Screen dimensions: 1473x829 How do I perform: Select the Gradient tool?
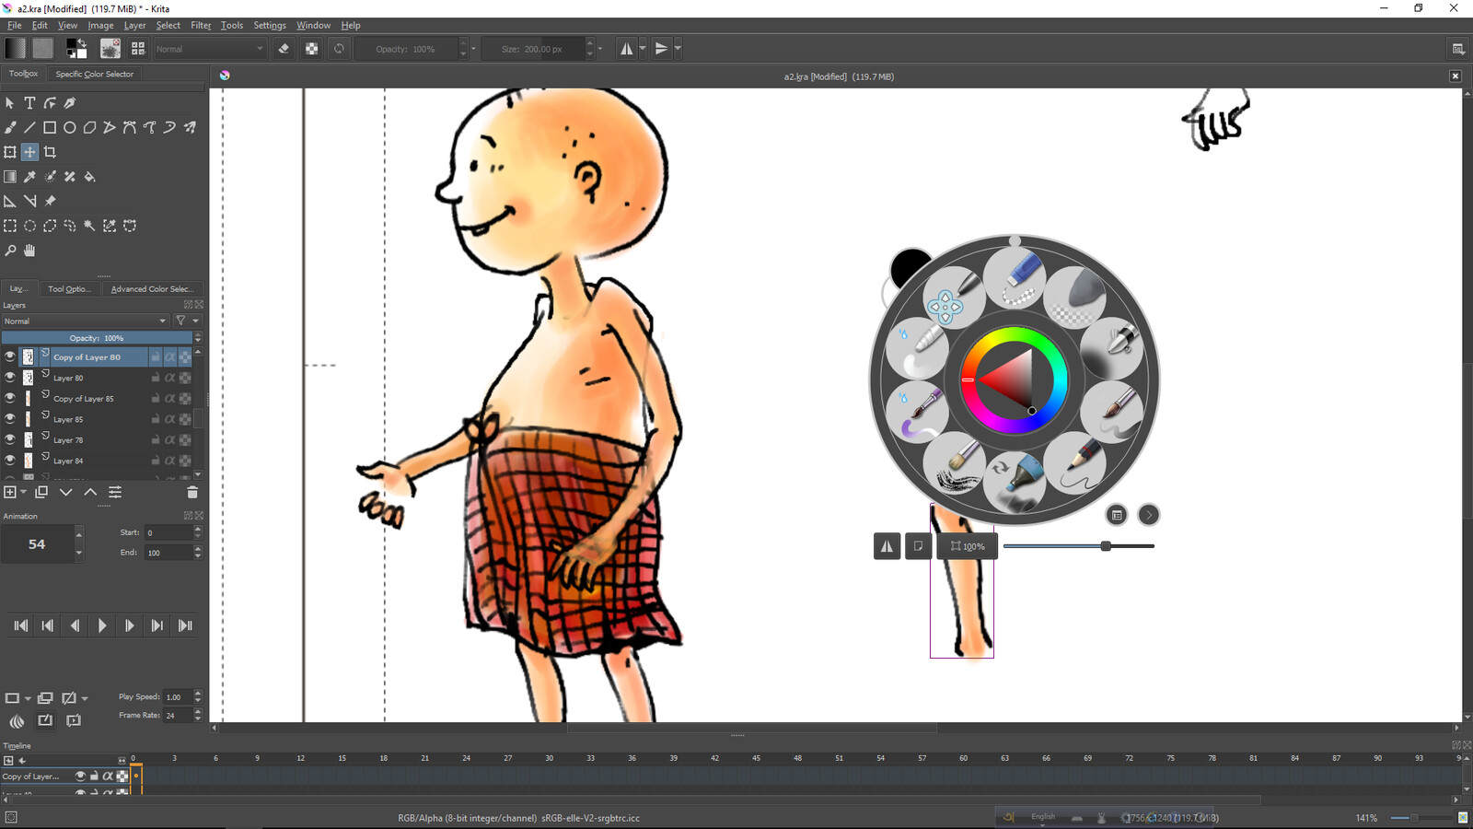tap(10, 177)
